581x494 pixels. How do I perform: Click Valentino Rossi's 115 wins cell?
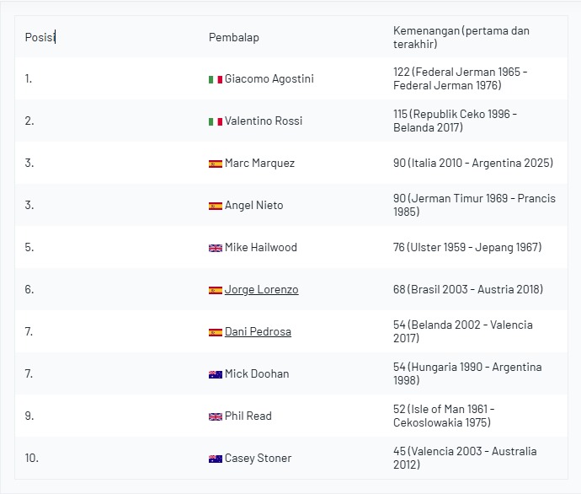[455, 121]
